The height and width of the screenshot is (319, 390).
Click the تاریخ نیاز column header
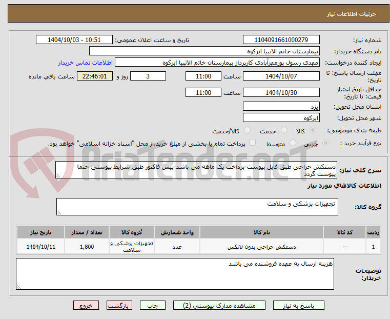coord(41,232)
